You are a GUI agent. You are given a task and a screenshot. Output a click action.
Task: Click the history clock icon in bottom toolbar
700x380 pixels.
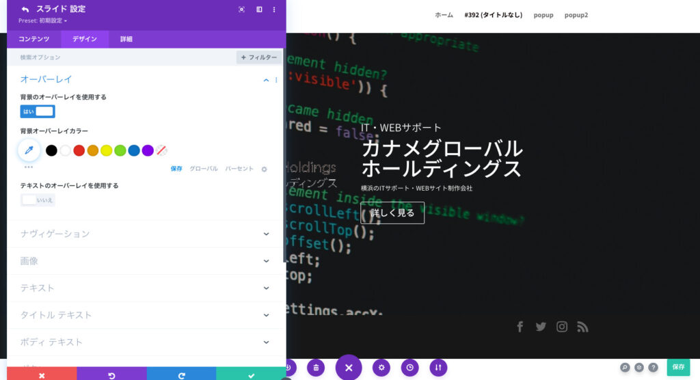[x=410, y=368]
